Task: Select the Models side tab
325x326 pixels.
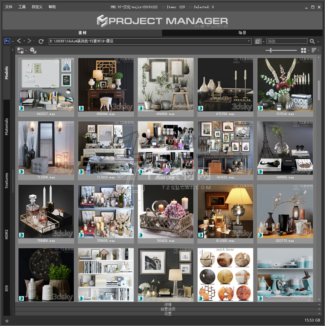Action: pyautogui.click(x=7, y=73)
